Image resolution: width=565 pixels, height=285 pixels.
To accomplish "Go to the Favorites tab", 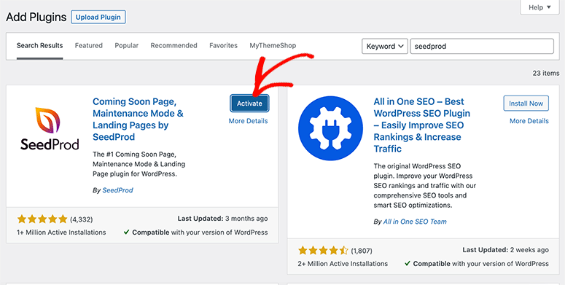I will click(223, 46).
